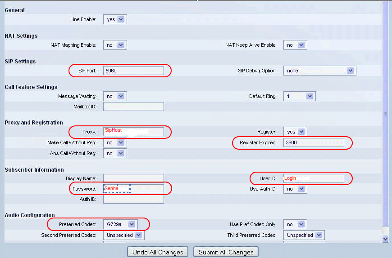
Task: Click the Display Name input field
Action: point(133,178)
